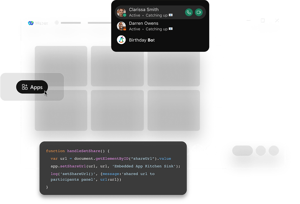Click the Birthday Bot avatar icon
This screenshot has width=300, height=204.
[x=121, y=40]
